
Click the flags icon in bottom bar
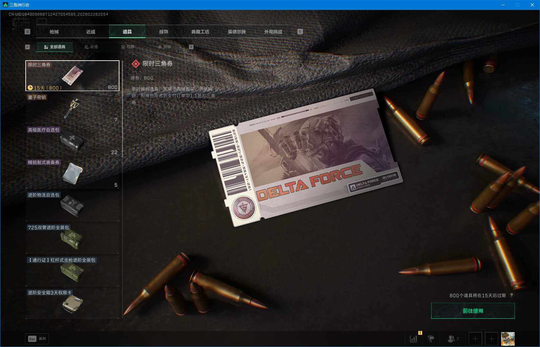pos(431,339)
